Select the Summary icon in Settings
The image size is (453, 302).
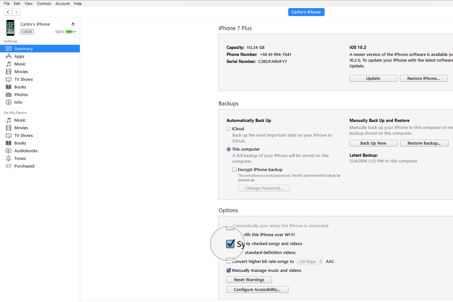coord(8,49)
